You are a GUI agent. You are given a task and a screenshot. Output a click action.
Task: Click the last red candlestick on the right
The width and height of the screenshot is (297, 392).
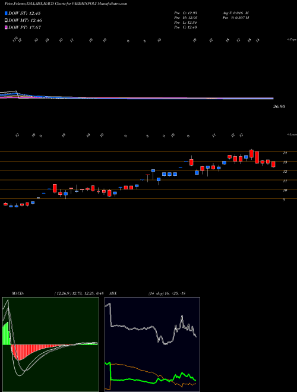(x=273, y=165)
